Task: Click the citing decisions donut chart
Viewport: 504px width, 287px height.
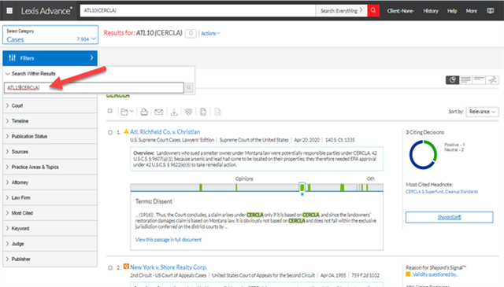Action: (x=423, y=155)
